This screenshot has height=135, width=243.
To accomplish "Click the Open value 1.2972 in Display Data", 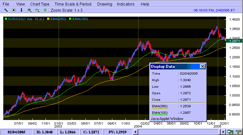I will pyautogui.click(x=185, y=93).
